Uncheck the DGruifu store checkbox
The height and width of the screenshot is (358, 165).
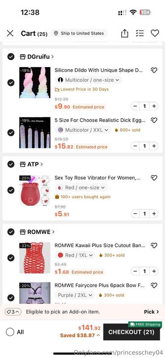tap(11, 57)
